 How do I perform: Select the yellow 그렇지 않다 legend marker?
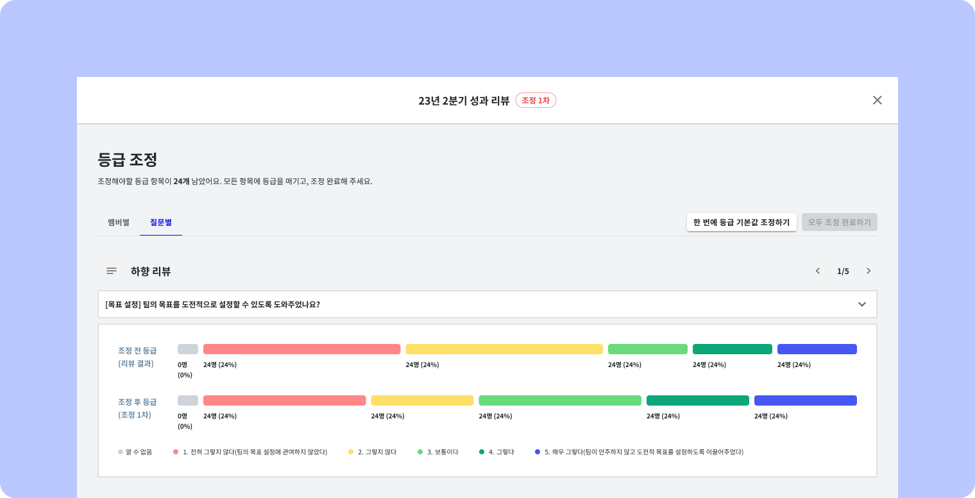[x=352, y=452]
